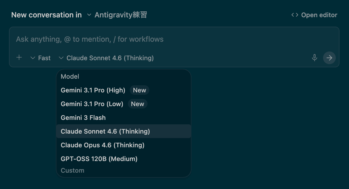Pick highlighted Claude Sonnet 4.6 (Thinking) list entry
The width and height of the screenshot is (349, 189).
105,131
